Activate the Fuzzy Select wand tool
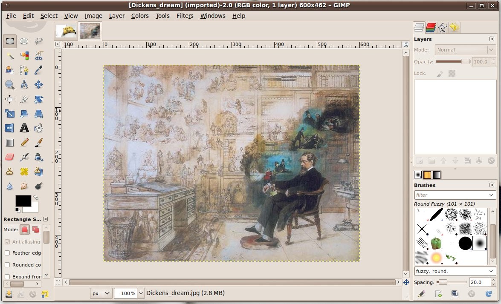 pyautogui.click(x=9, y=56)
